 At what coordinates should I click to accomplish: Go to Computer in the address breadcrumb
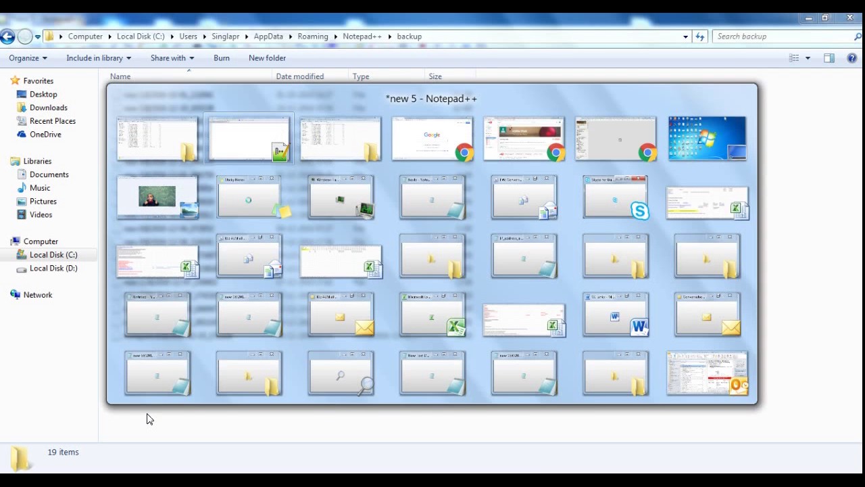pyautogui.click(x=85, y=37)
